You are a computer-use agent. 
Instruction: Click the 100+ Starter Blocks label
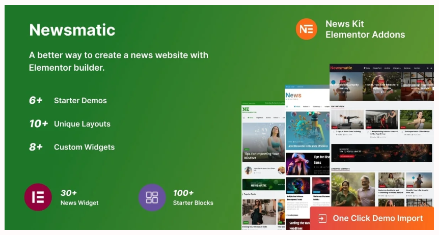193,197
